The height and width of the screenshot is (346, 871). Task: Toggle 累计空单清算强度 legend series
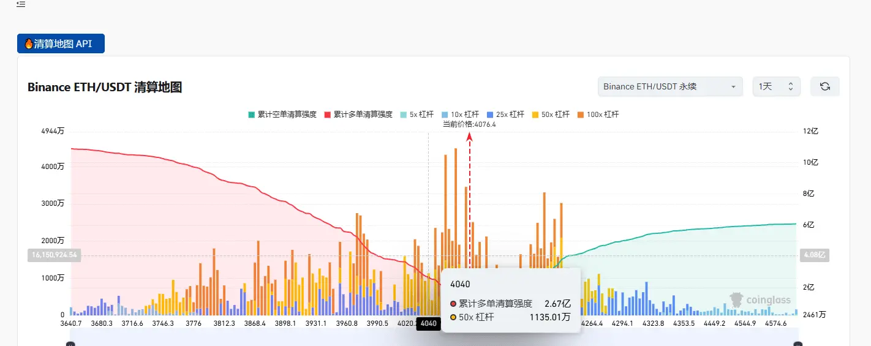282,115
